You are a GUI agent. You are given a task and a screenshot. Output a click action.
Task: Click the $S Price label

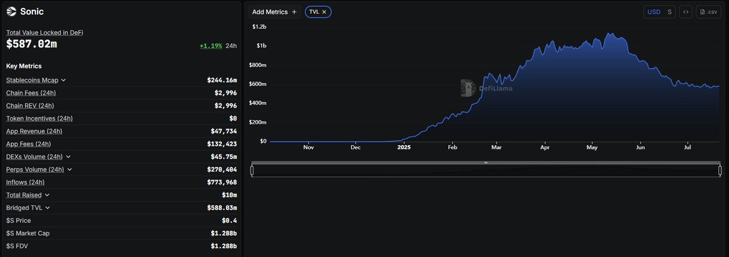[18, 221]
